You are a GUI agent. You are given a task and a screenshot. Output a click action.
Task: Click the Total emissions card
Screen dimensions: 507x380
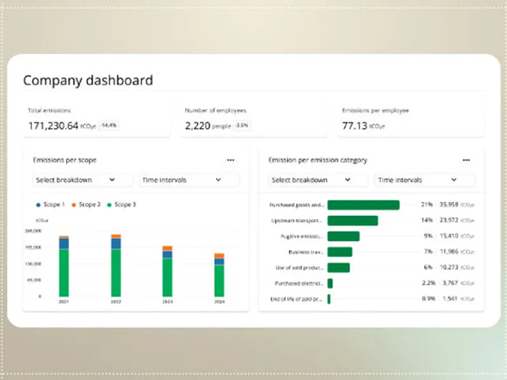(96, 118)
